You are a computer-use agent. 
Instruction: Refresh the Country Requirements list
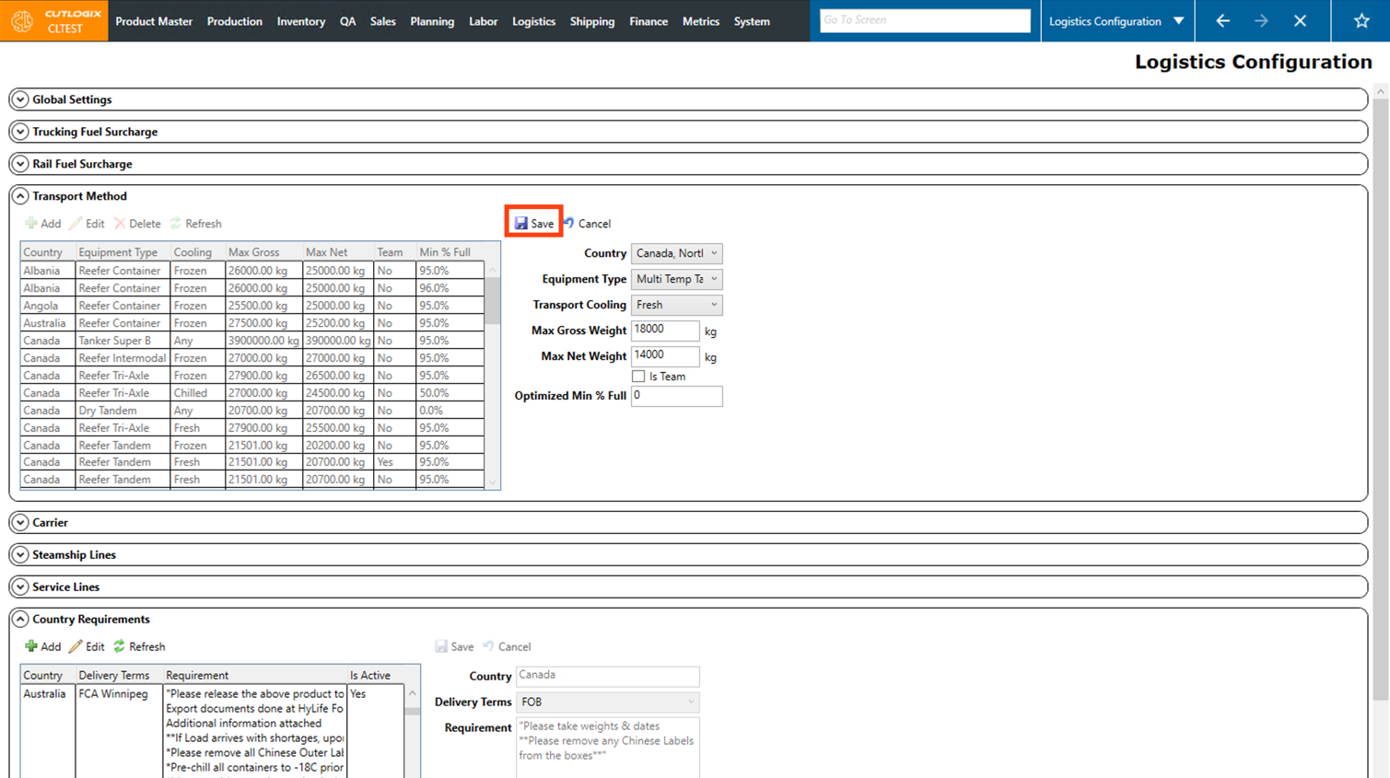(x=139, y=646)
